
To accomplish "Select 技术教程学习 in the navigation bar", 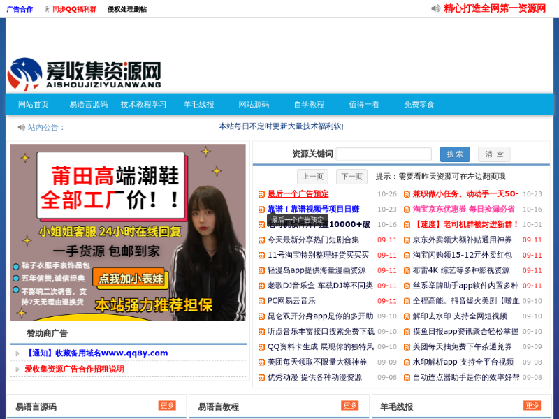I will pyautogui.click(x=143, y=105).
